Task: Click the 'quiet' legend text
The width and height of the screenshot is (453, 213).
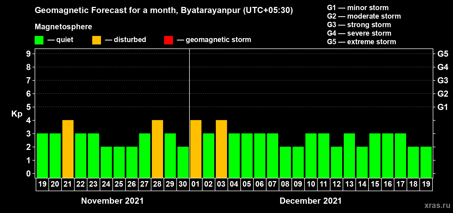Action: [x=65, y=40]
